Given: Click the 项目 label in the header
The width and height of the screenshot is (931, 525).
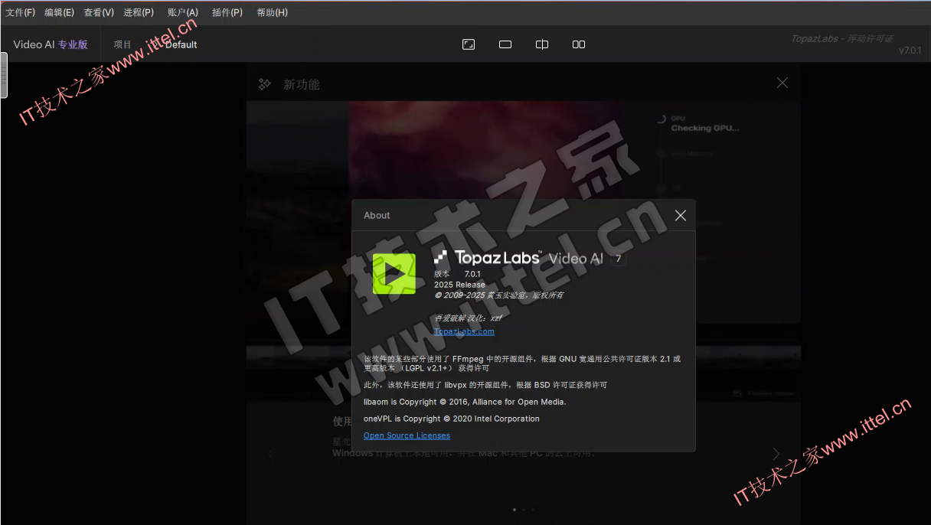Looking at the screenshot, I should tap(122, 44).
